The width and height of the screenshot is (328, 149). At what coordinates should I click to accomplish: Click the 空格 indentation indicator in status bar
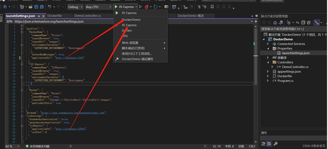(x=241, y=146)
